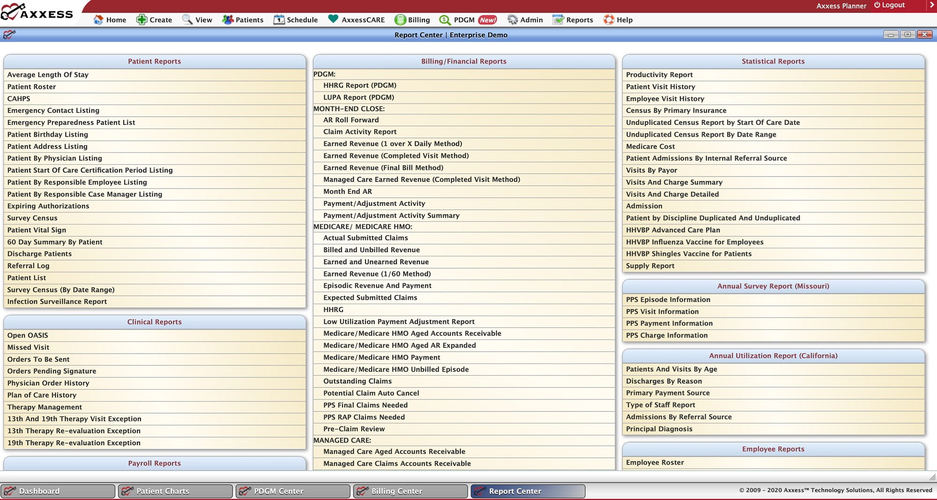Screen dimensions: 937x500
Task: Switch to the Patient Charts tab
Action: click(175, 491)
